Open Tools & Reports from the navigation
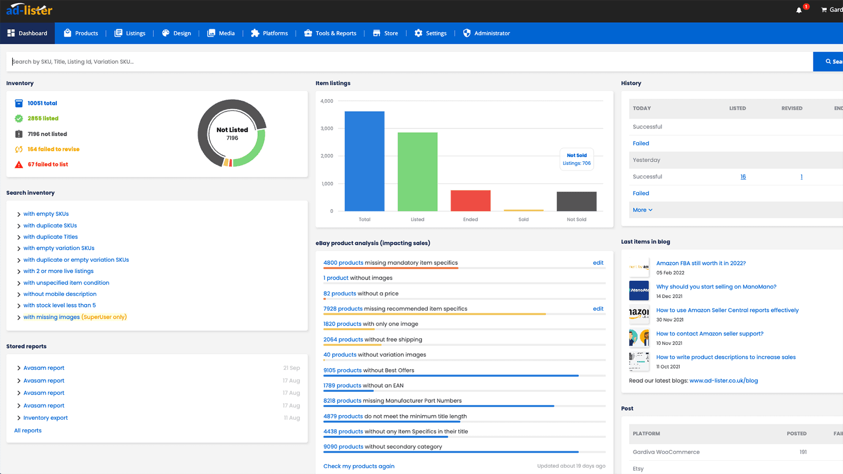The width and height of the screenshot is (843, 474). pyautogui.click(x=330, y=33)
